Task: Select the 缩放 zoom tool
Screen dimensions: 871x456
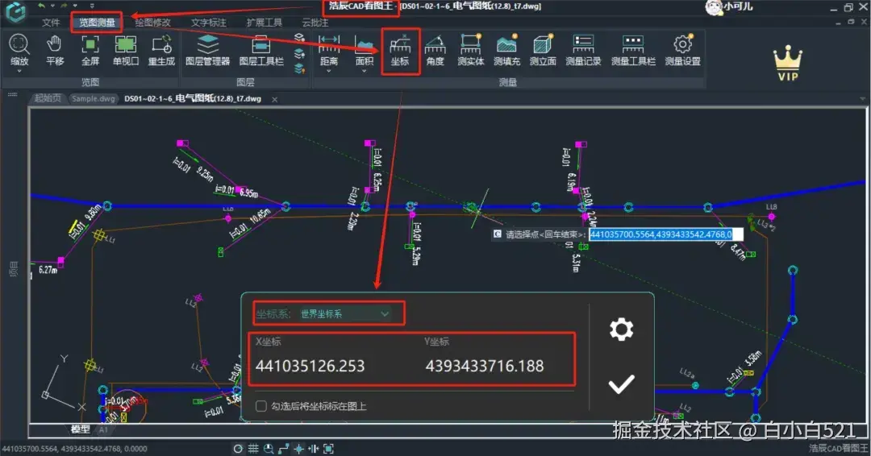Action: (x=19, y=49)
